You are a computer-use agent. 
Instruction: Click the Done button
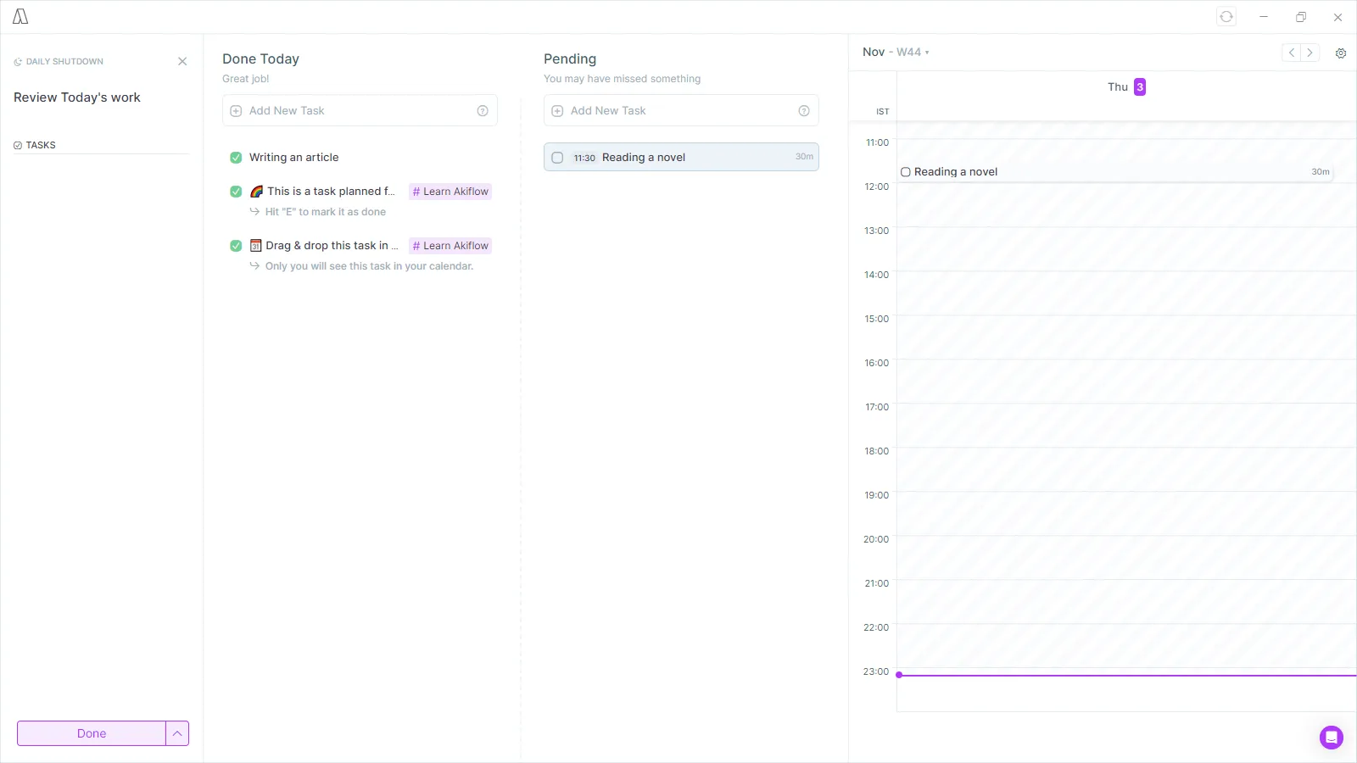tap(92, 733)
